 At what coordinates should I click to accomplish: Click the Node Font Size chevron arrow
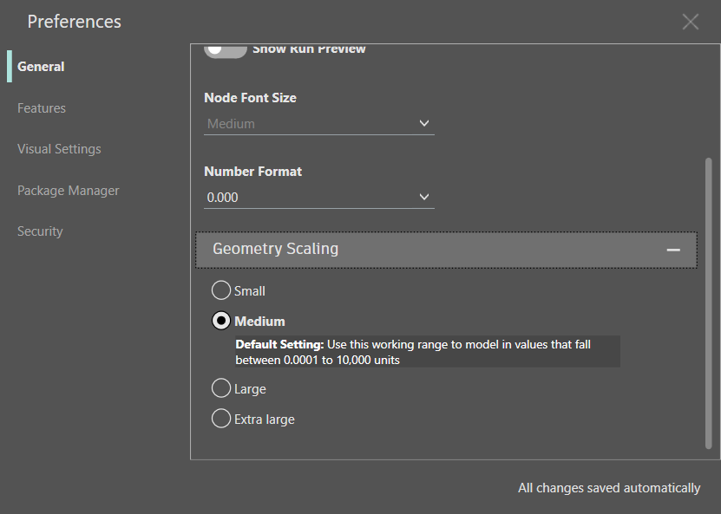tap(424, 123)
